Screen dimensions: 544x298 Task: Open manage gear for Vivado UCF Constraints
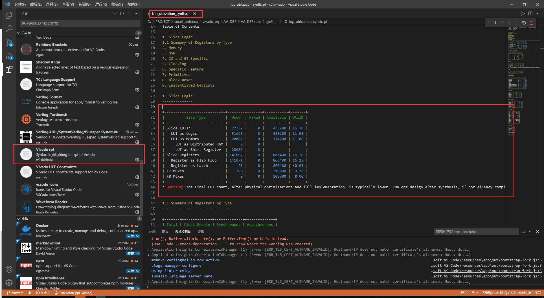coord(137,177)
